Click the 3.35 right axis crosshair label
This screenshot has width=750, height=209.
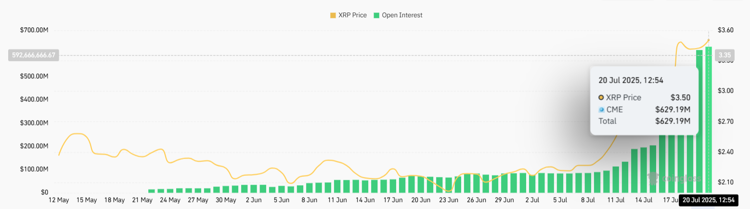(725, 55)
